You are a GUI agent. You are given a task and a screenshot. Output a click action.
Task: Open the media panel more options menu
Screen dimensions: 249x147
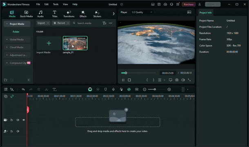(x=111, y=23)
